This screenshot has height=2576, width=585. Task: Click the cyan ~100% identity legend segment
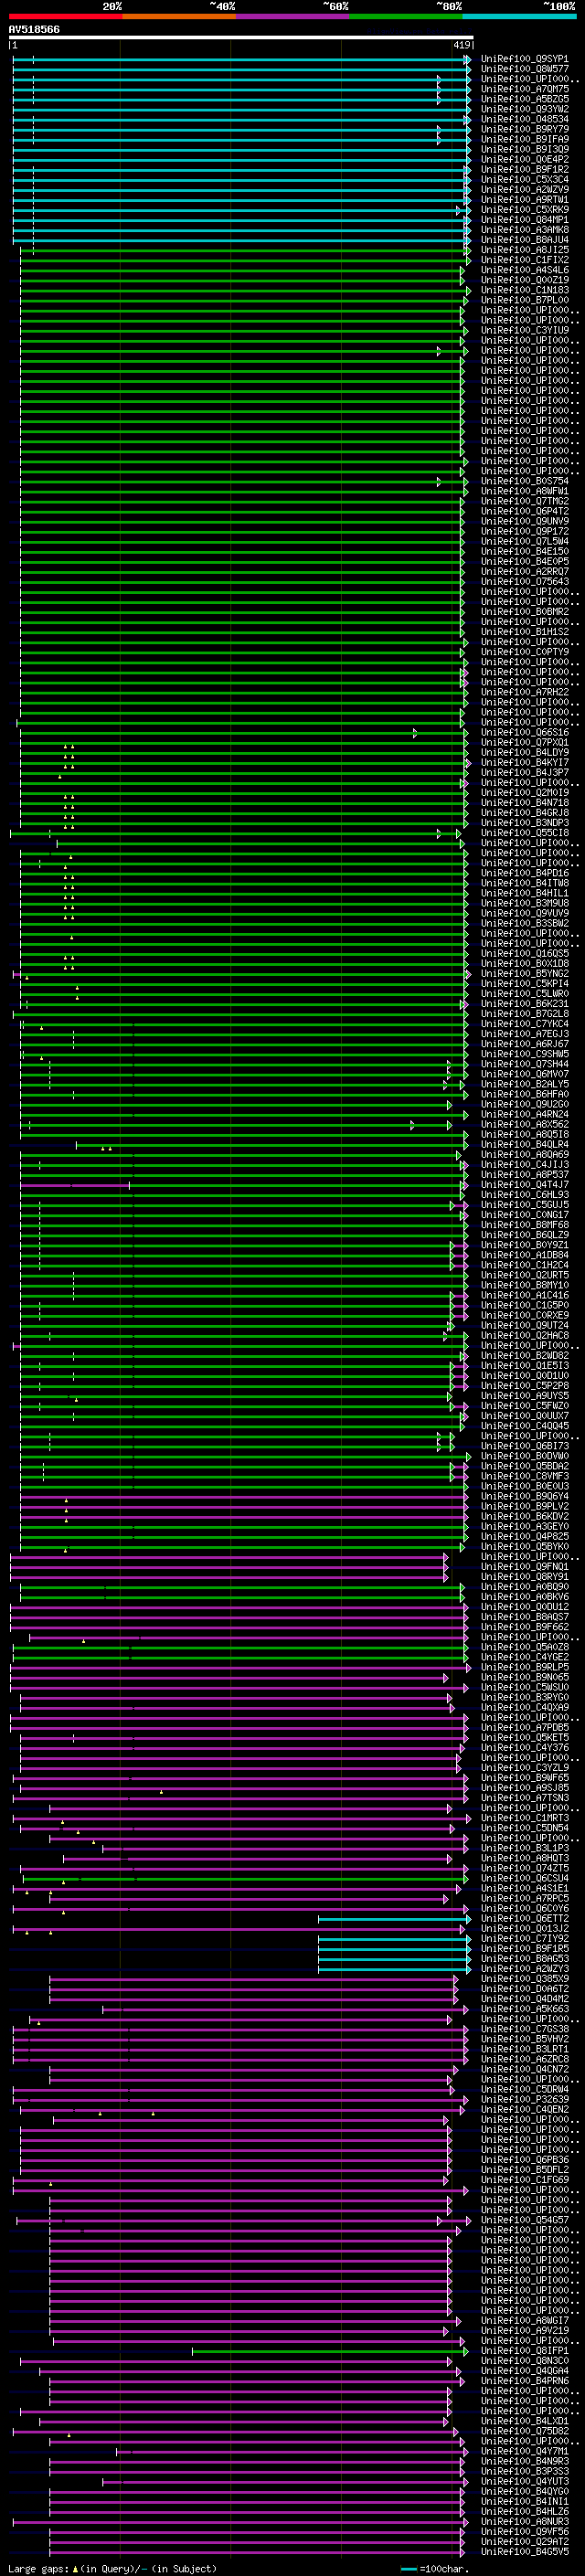coord(519,16)
